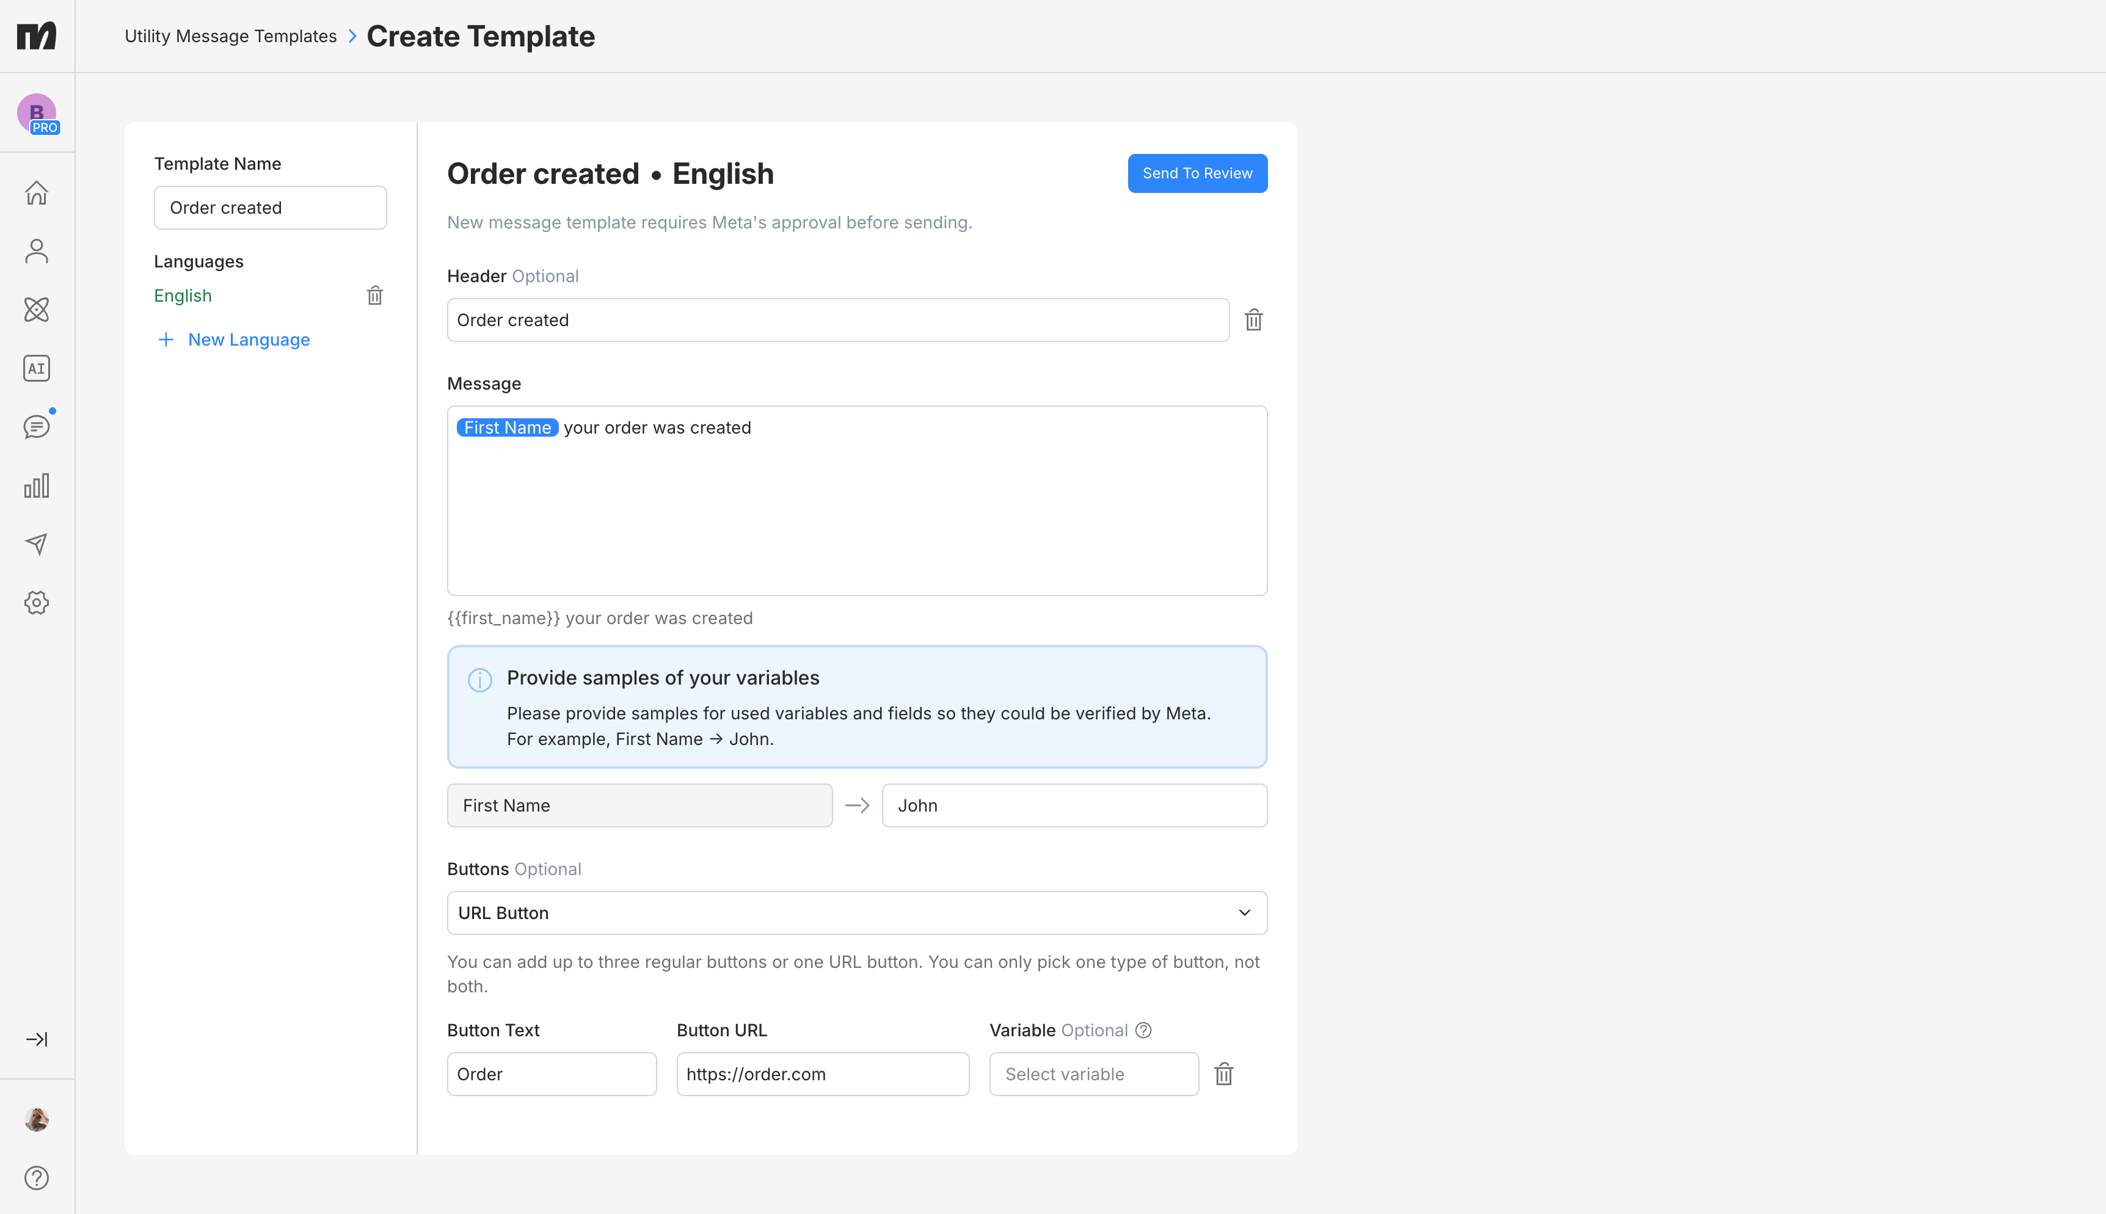
Task: Open the Home icon in sidebar
Action: coord(37,192)
